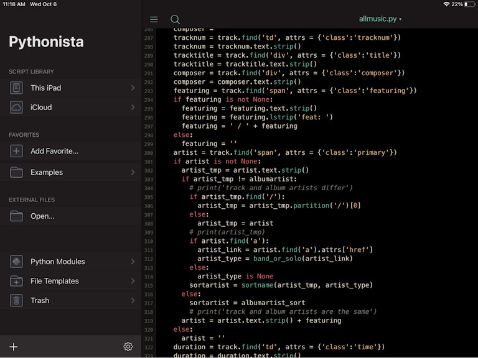
Task: Click the Wed Oct 6 date in status bar
Action: [x=43, y=4]
